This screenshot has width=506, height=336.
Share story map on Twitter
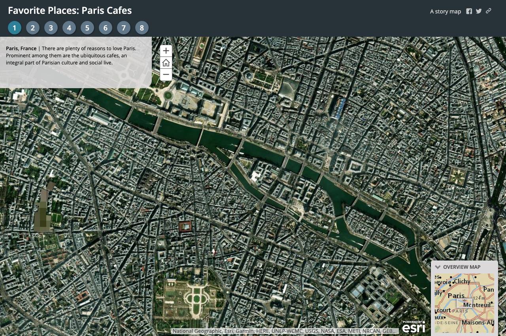(x=479, y=11)
